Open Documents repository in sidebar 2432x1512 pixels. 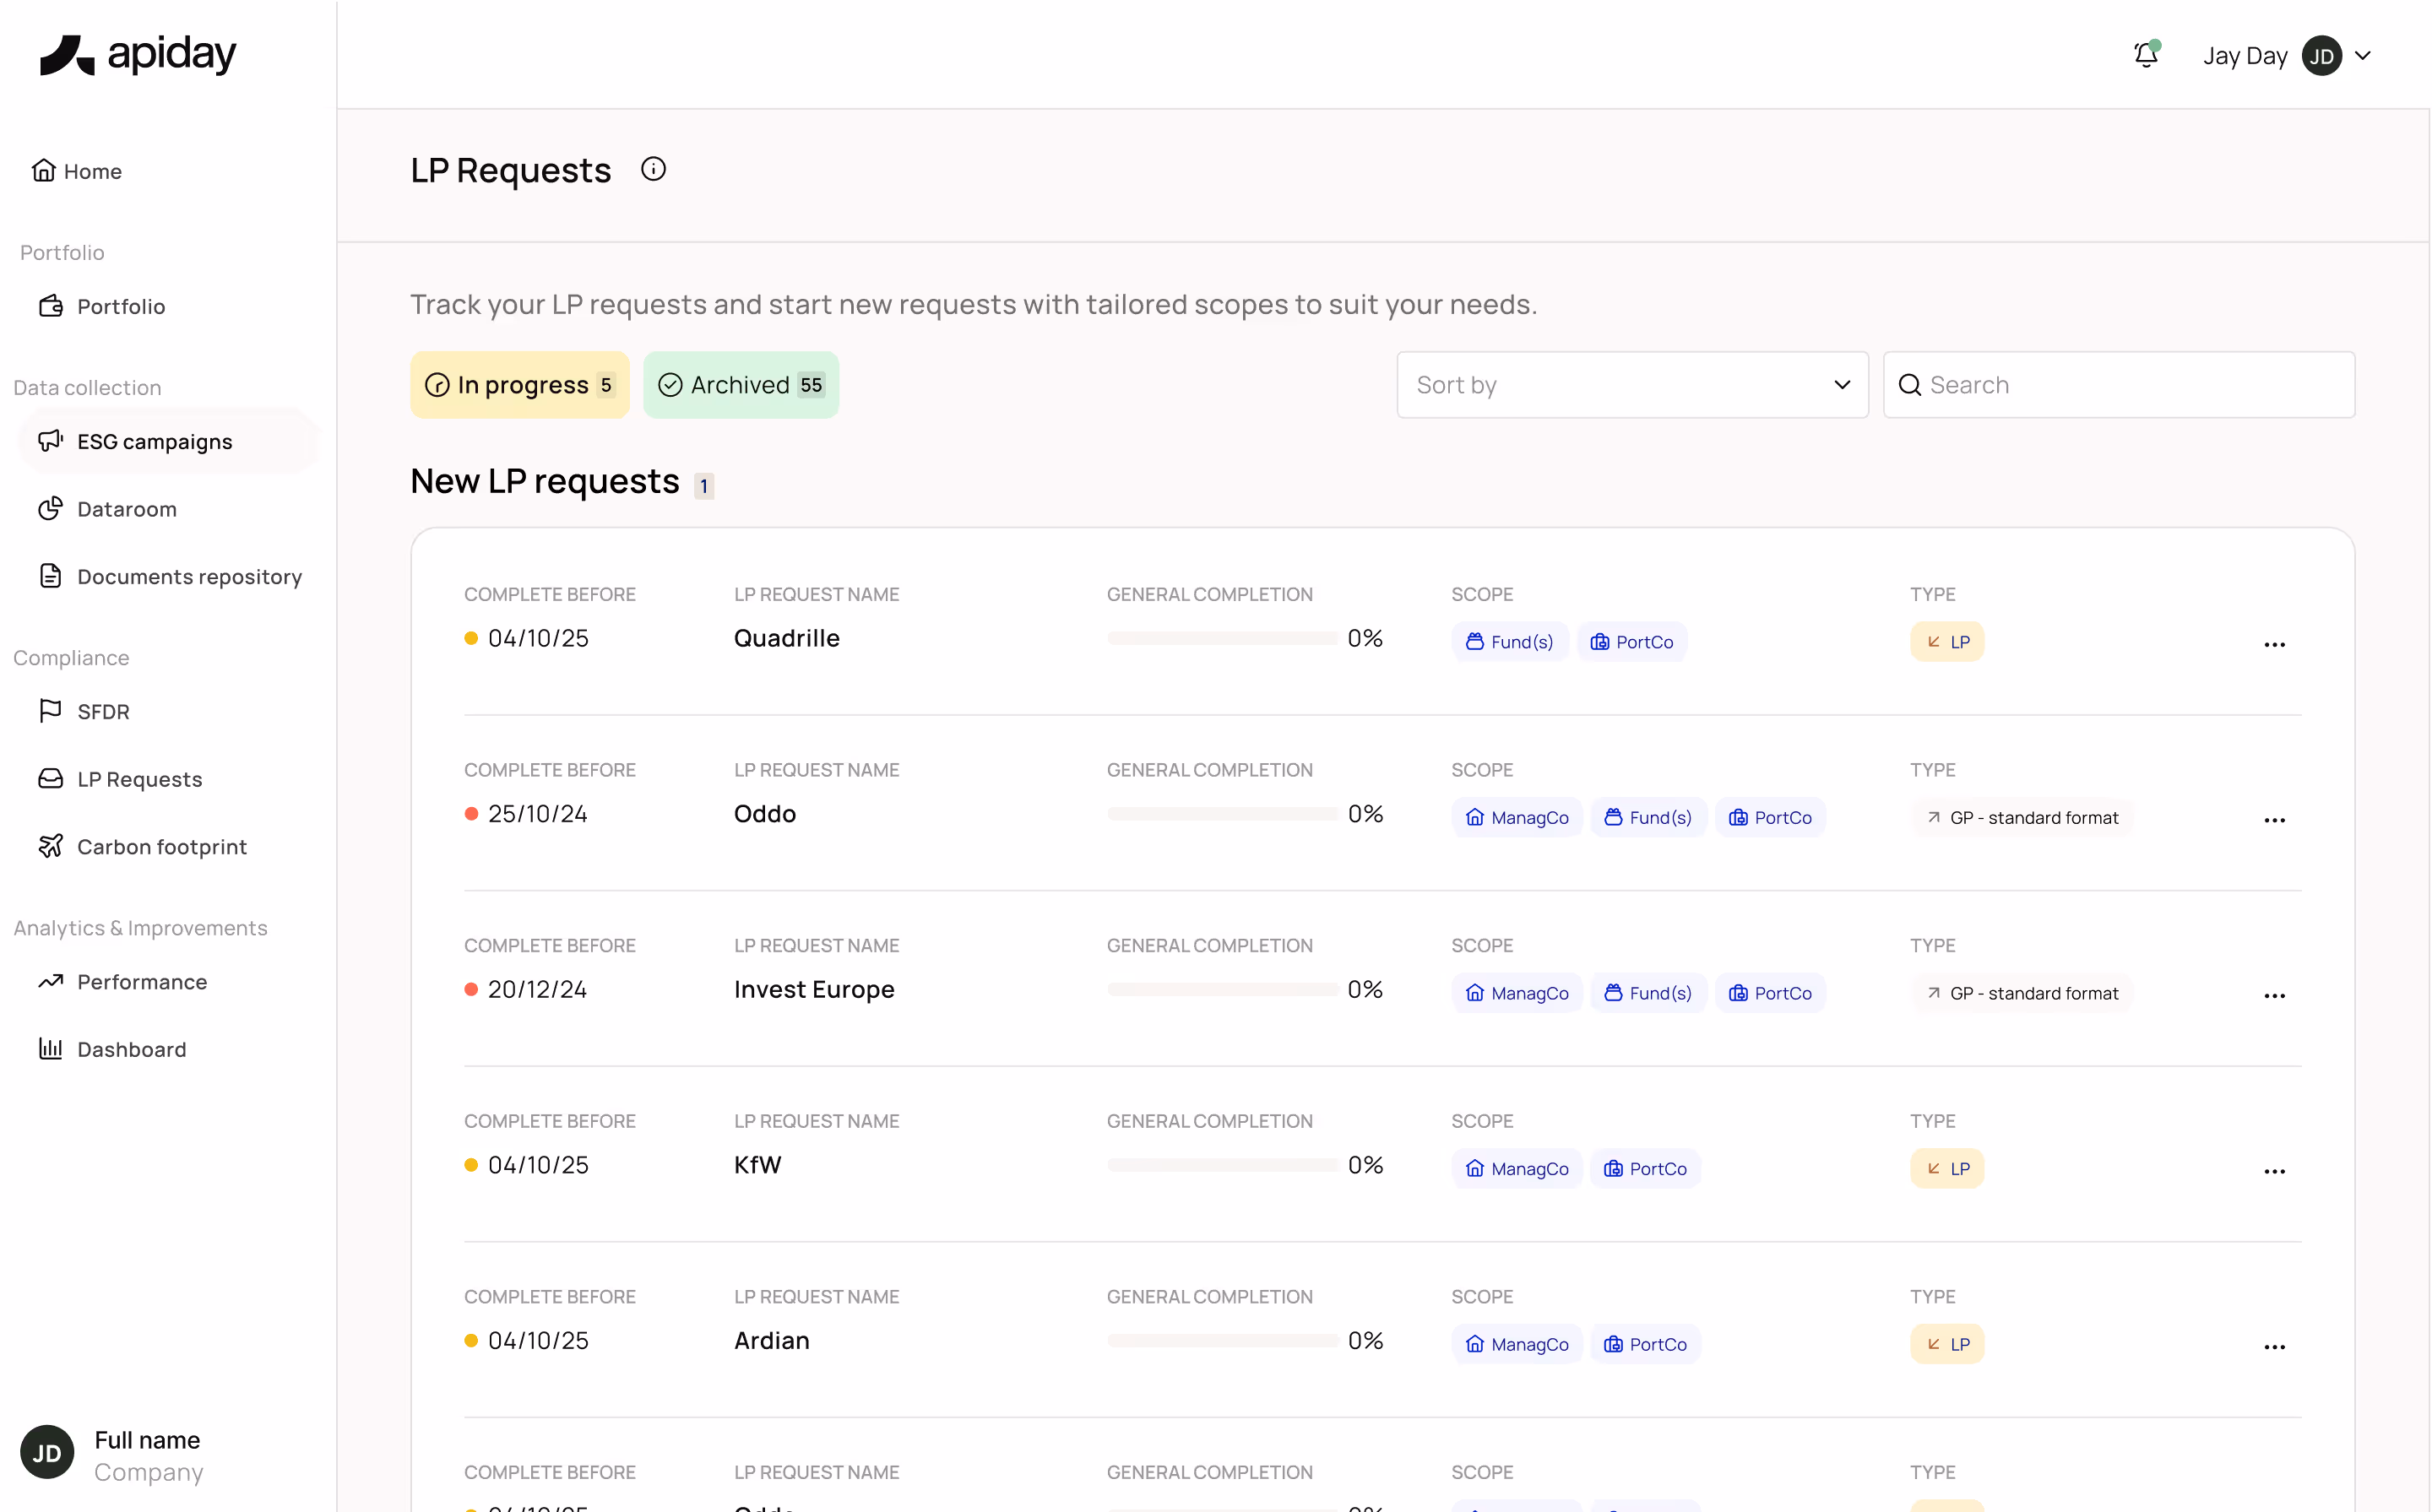coord(188,577)
